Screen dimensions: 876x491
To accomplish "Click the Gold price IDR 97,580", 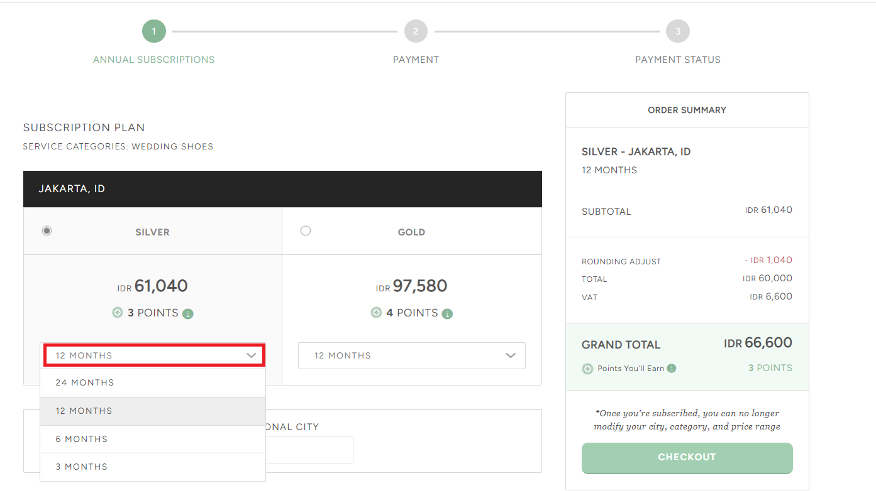I will [x=412, y=286].
